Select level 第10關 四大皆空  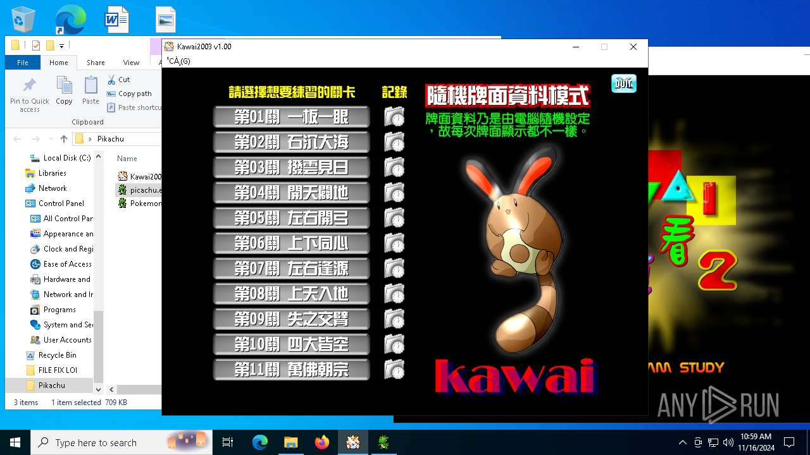click(x=291, y=344)
